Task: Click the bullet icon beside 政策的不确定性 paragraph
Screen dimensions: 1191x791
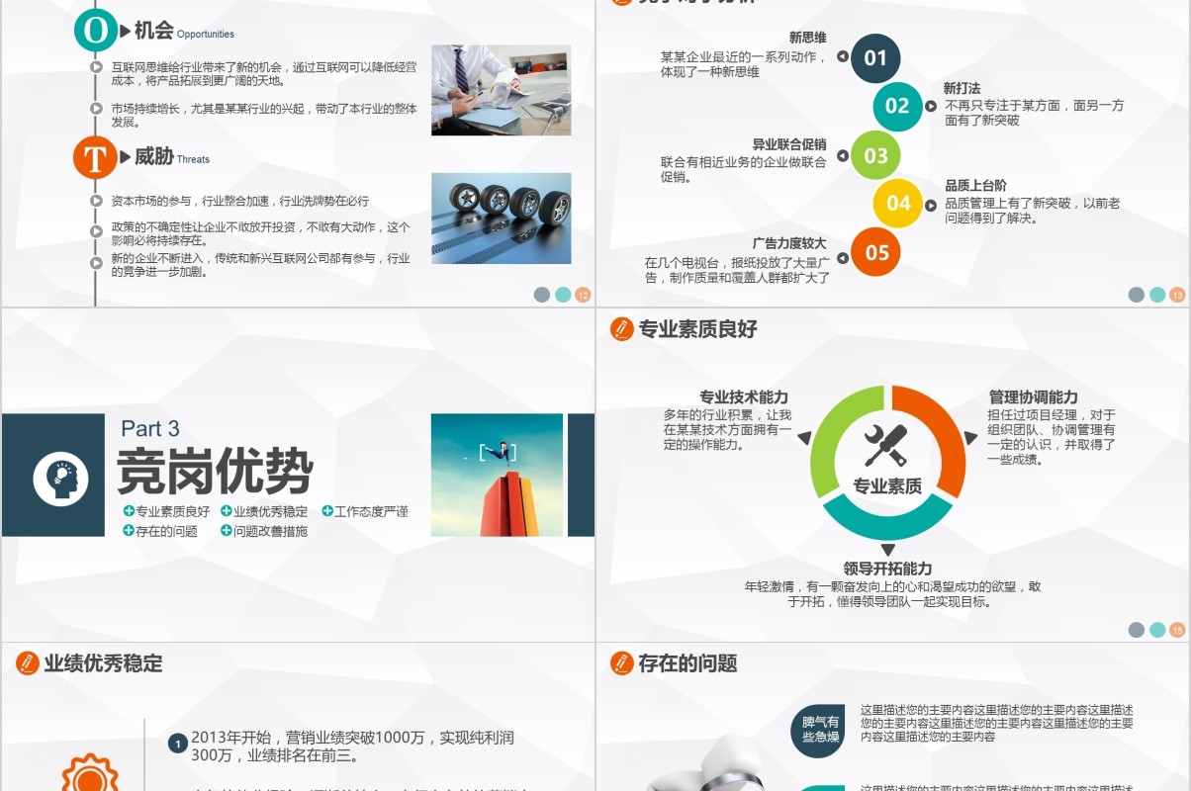Action: (96, 231)
